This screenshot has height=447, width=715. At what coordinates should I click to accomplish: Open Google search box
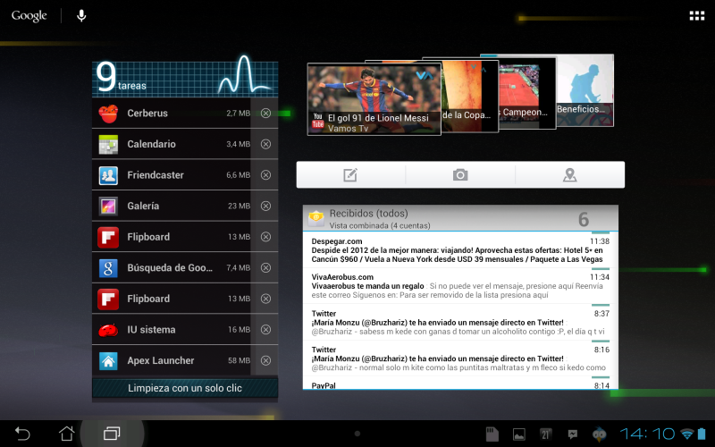pyautogui.click(x=29, y=16)
